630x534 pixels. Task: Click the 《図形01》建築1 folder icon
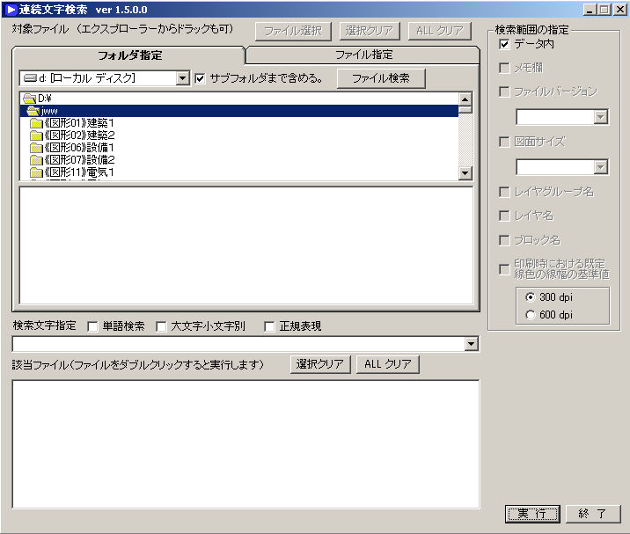[x=36, y=123]
